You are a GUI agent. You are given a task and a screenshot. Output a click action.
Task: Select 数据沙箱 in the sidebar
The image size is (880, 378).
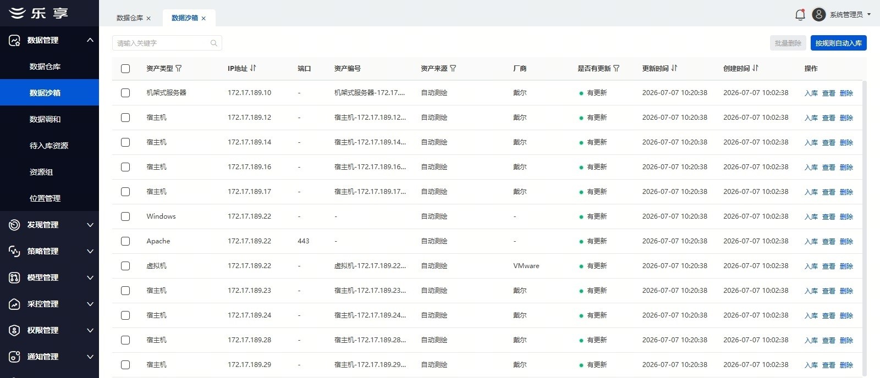click(x=50, y=93)
